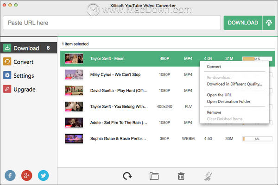Click the MP4 cell in David Guetta row

click(188, 91)
